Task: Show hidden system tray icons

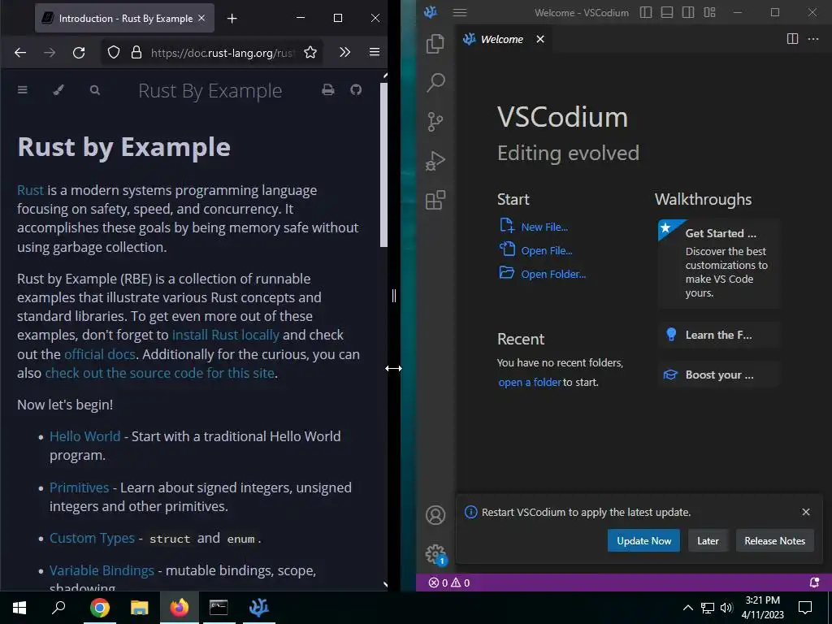Action: 687,608
